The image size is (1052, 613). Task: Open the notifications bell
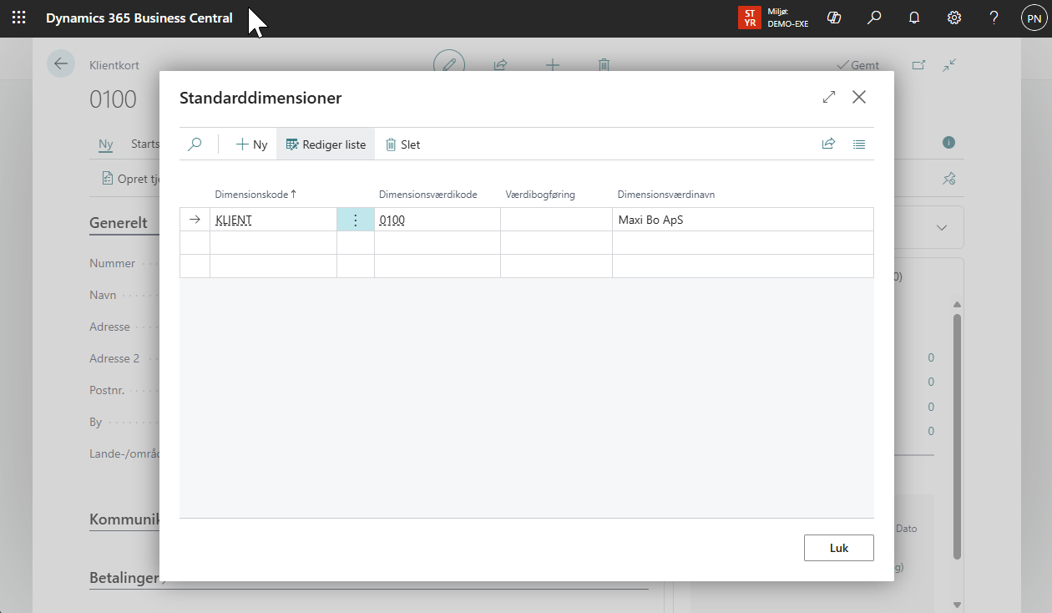tap(914, 18)
